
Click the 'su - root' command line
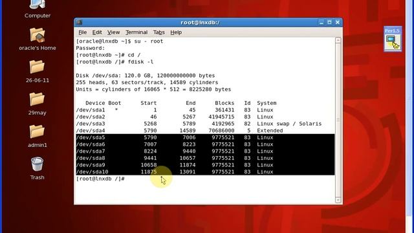tap(119, 41)
